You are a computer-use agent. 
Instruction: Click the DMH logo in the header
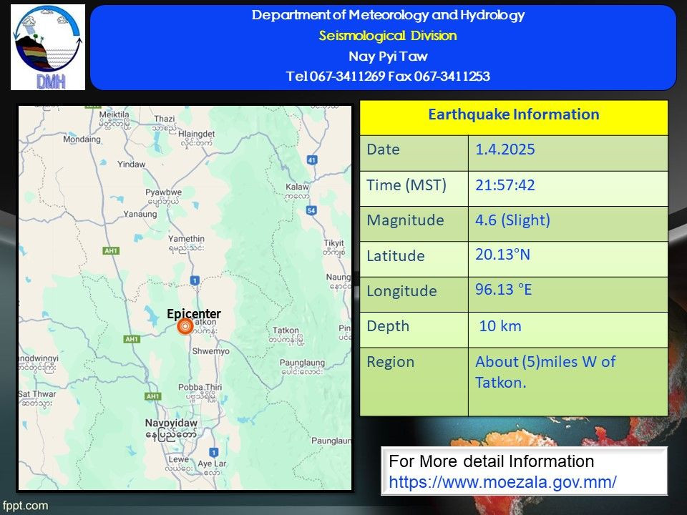(48, 47)
